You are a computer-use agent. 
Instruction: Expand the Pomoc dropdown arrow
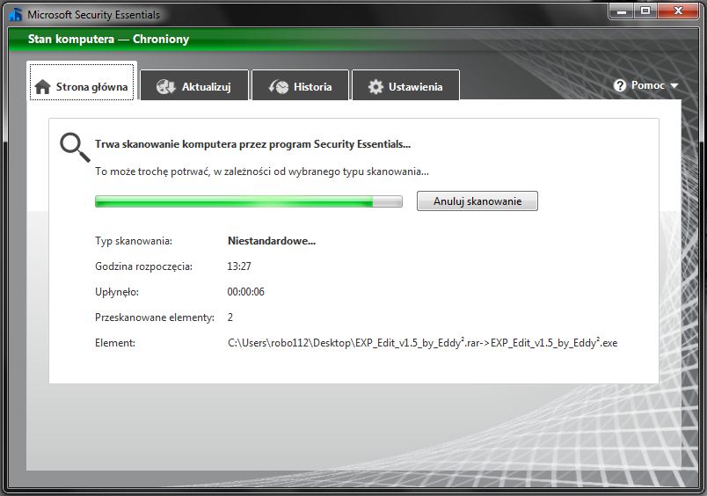674,85
